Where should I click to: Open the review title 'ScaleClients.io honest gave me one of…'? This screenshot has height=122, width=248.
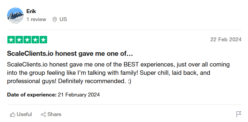click(70, 54)
